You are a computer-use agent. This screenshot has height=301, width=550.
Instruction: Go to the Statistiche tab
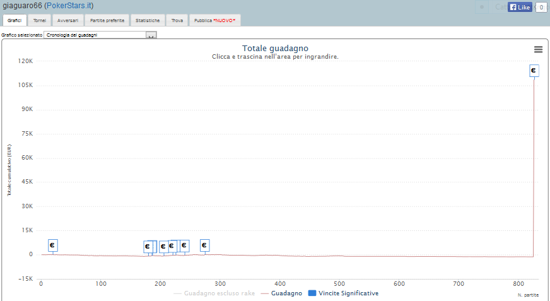point(148,21)
